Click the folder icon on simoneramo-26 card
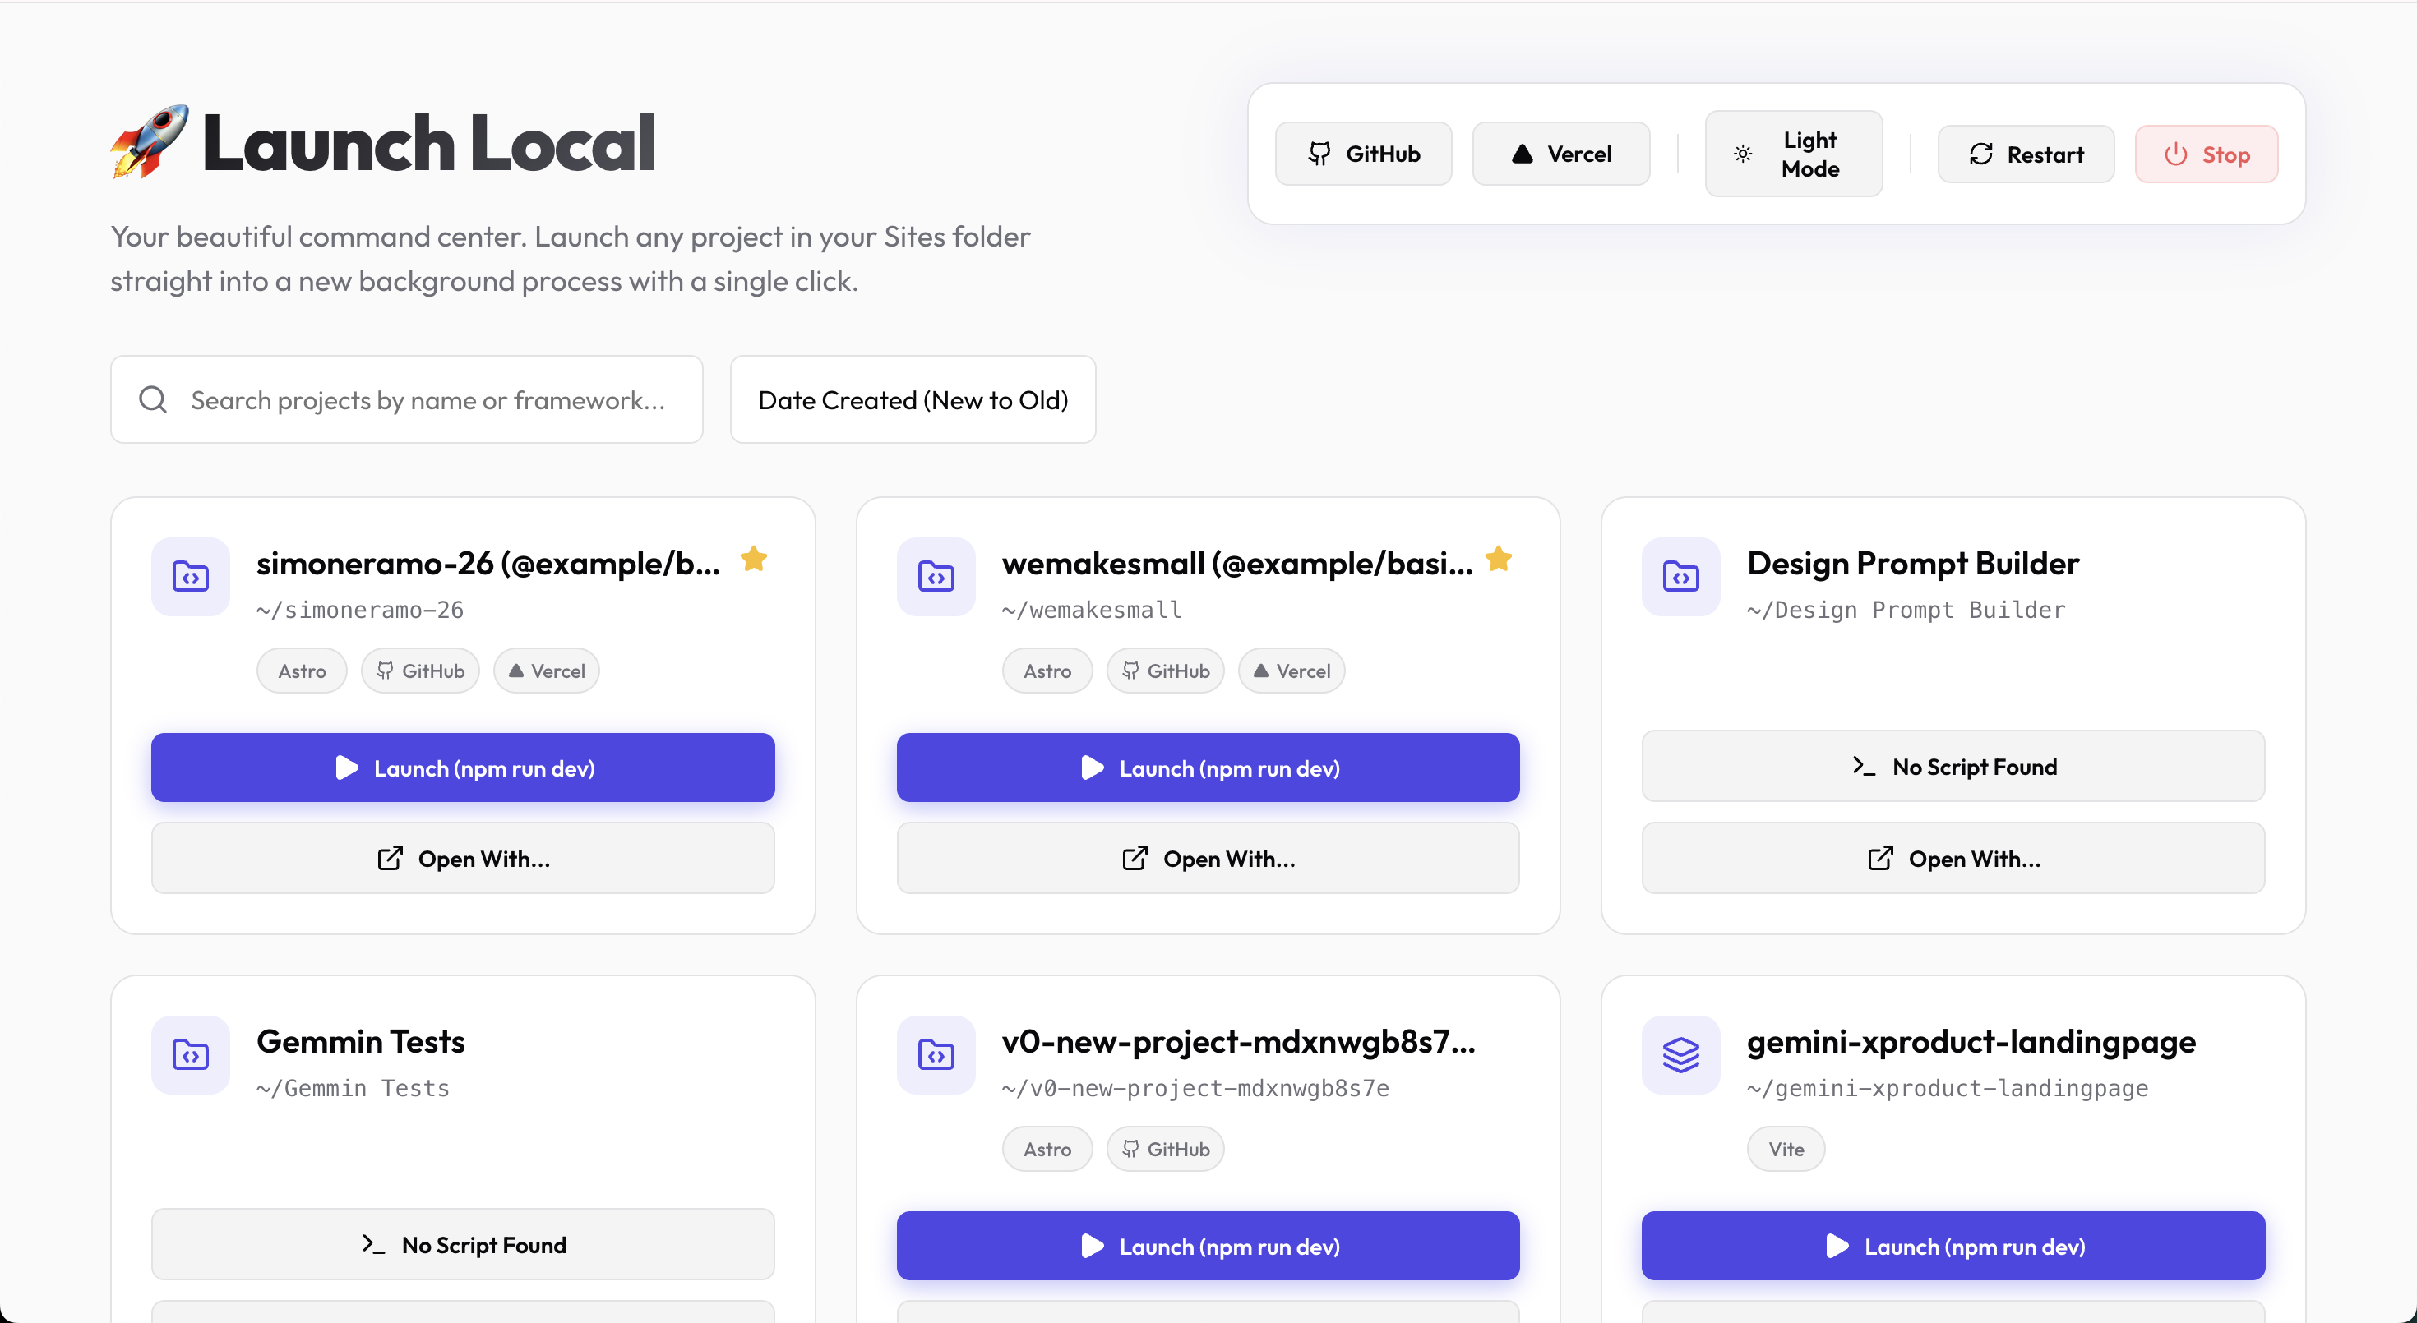Viewport: 2417px width, 1323px height. (191, 578)
